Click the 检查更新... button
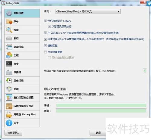 [13, 133]
